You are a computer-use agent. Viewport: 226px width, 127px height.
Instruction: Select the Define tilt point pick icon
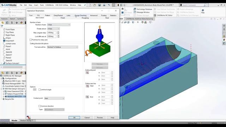click(x=87, y=73)
